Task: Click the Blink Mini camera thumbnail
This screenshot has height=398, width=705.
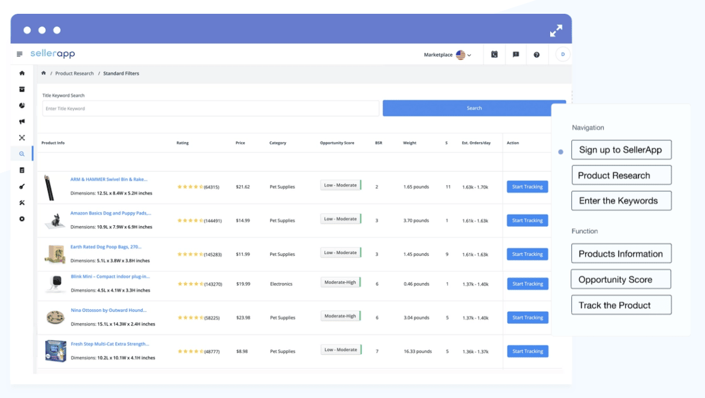Action: pyautogui.click(x=56, y=284)
